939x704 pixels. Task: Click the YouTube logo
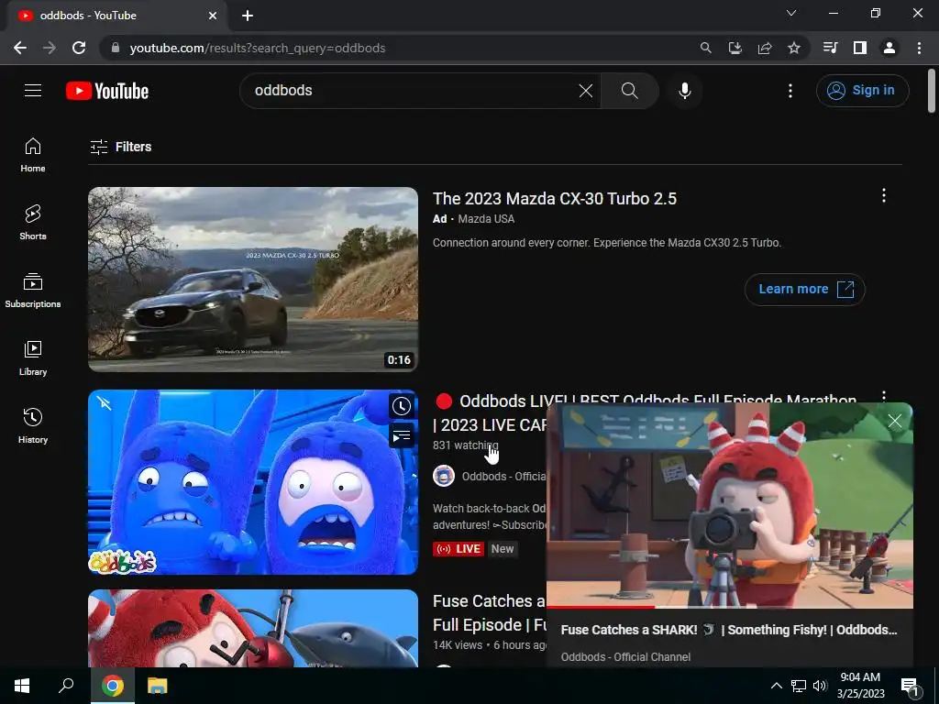point(107,91)
